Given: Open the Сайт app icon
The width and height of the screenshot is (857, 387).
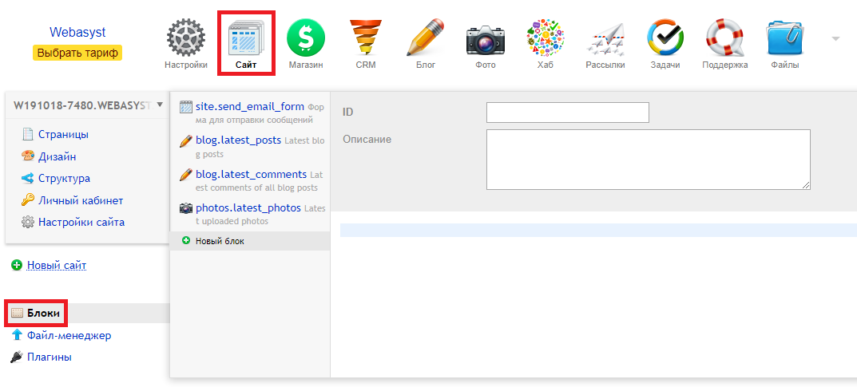Looking at the screenshot, I should pos(246,38).
